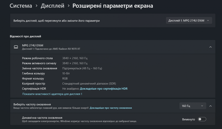
Task: Click Показати властивості адаптера для дисплея 1
Action: pos(52,94)
